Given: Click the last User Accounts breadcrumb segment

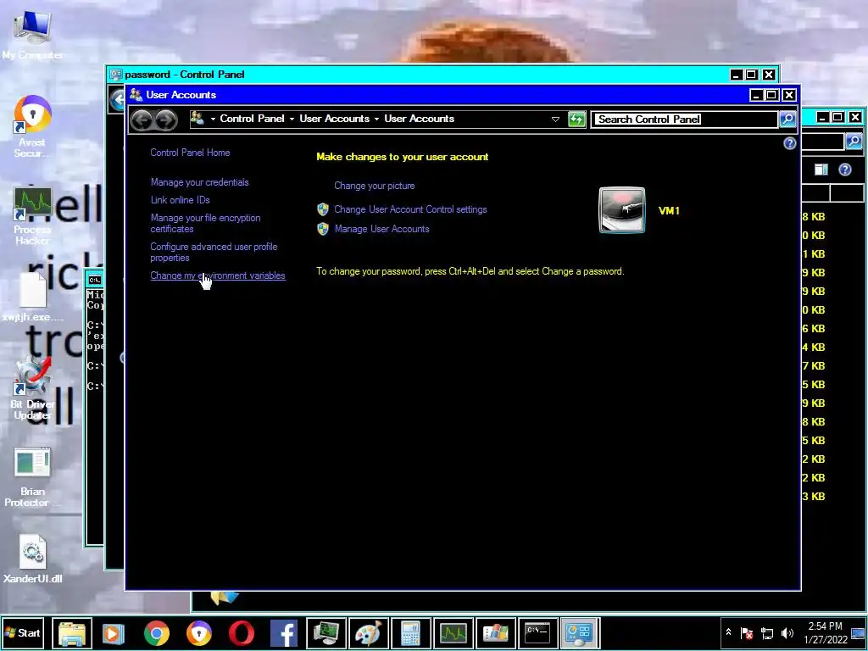Looking at the screenshot, I should coord(419,119).
